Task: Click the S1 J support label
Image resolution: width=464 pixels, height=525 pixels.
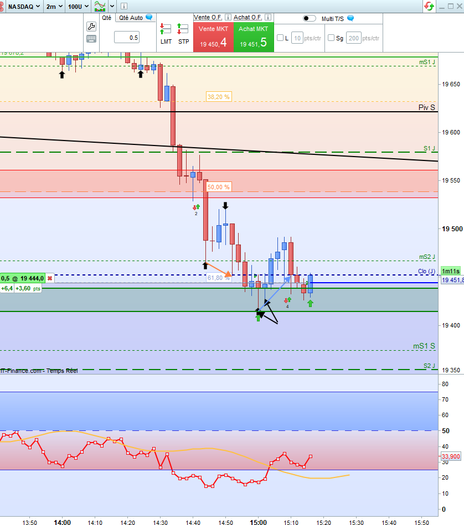Action: pyautogui.click(x=429, y=148)
